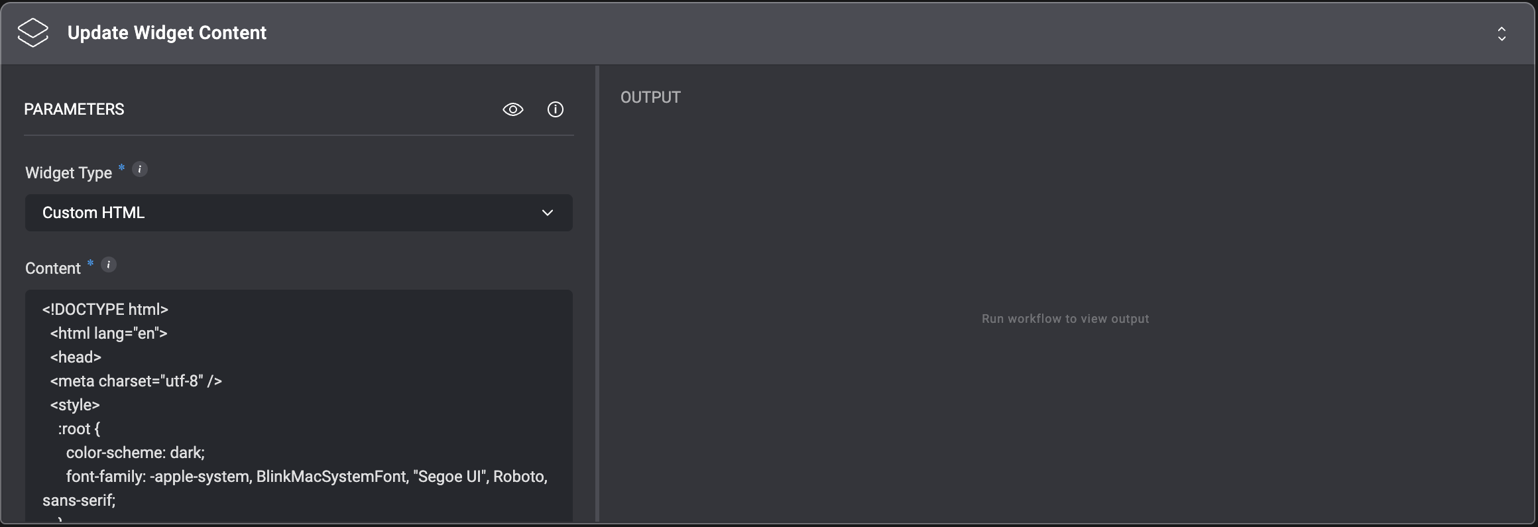Click inside the Content HTML code field

coord(299,405)
